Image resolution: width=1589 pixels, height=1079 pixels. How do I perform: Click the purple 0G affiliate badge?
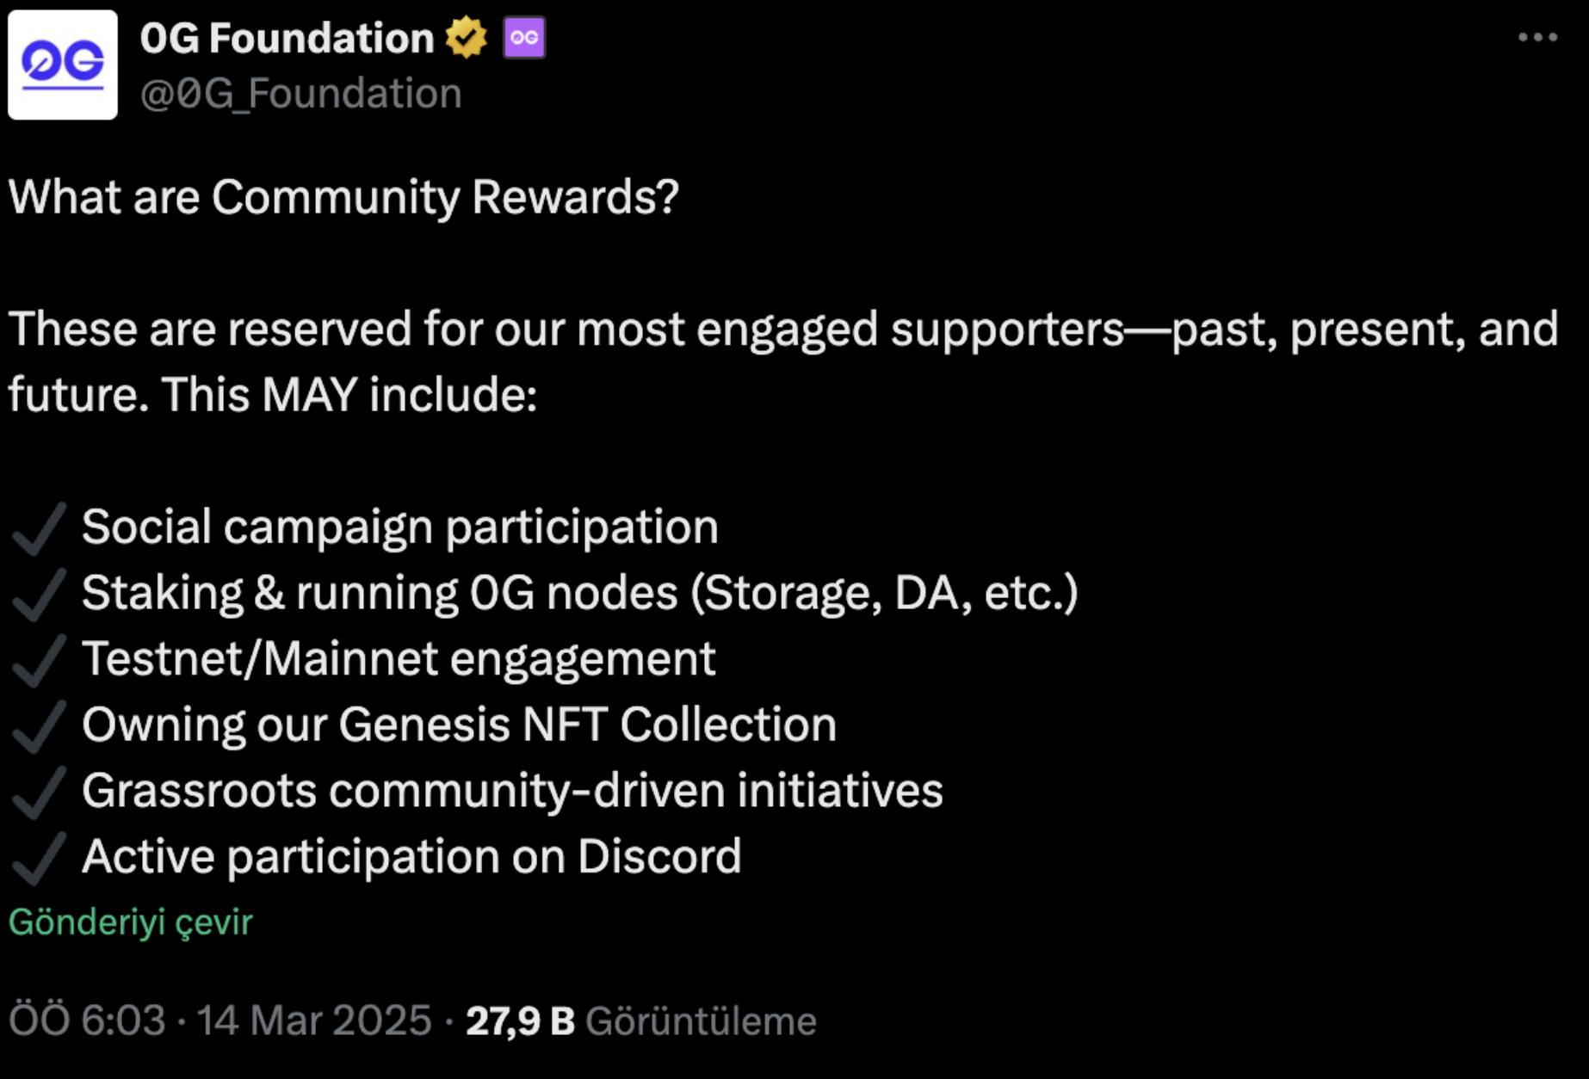(524, 38)
